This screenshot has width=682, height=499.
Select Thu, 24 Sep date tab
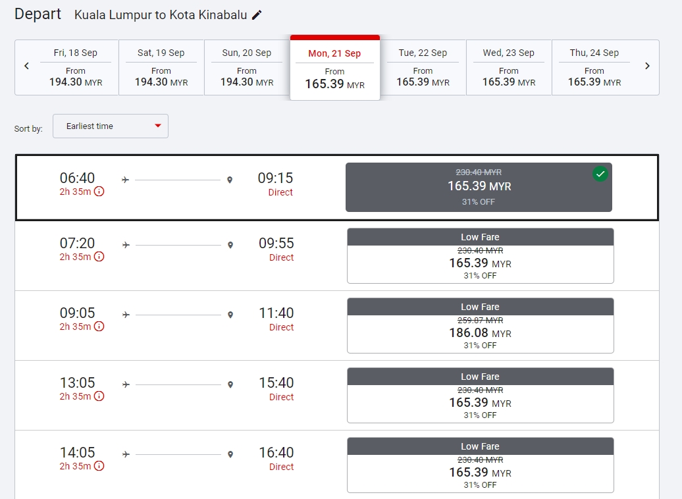pyautogui.click(x=594, y=67)
